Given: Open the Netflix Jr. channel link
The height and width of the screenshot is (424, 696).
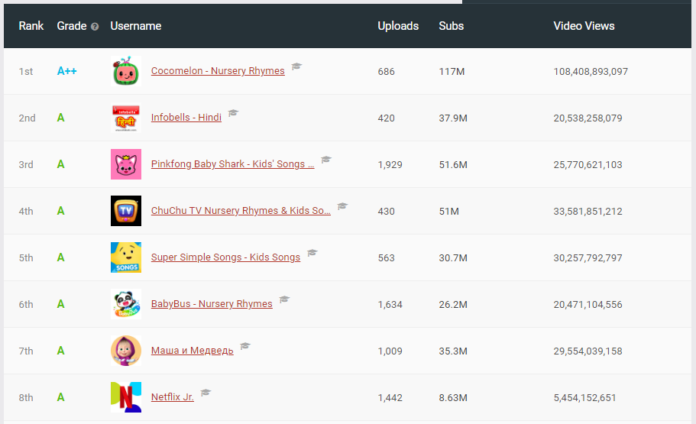Looking at the screenshot, I should pyautogui.click(x=172, y=397).
